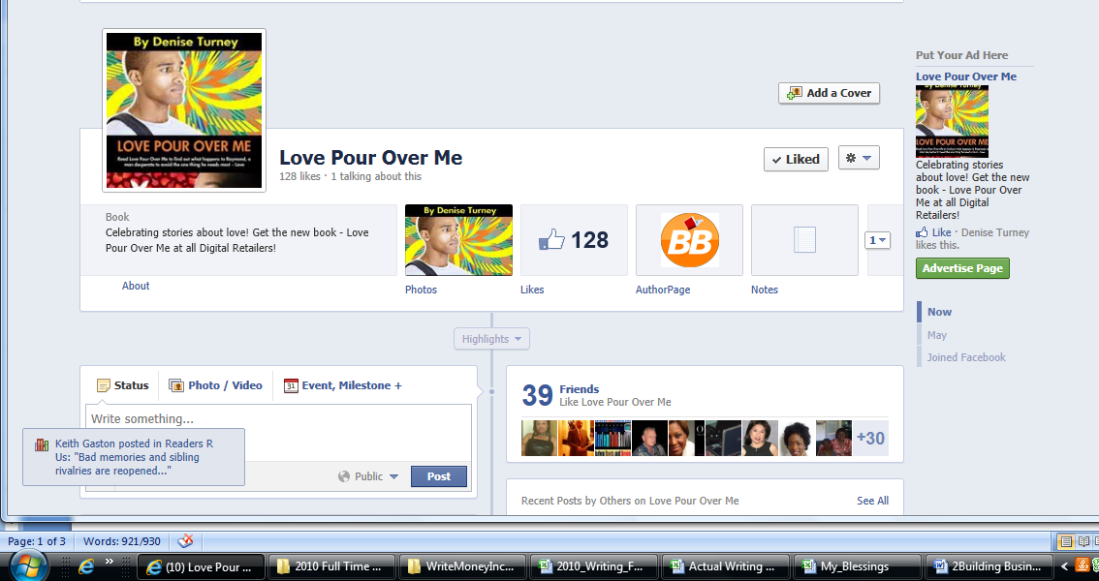This screenshot has height=581, width=1099.
Task: Click the +30 more friends tile
Action: (870, 439)
